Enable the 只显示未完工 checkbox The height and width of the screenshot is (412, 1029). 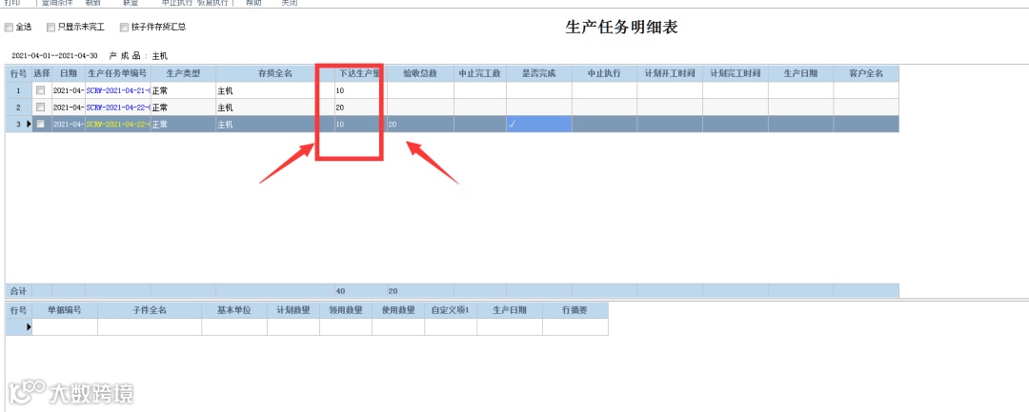pyautogui.click(x=50, y=28)
